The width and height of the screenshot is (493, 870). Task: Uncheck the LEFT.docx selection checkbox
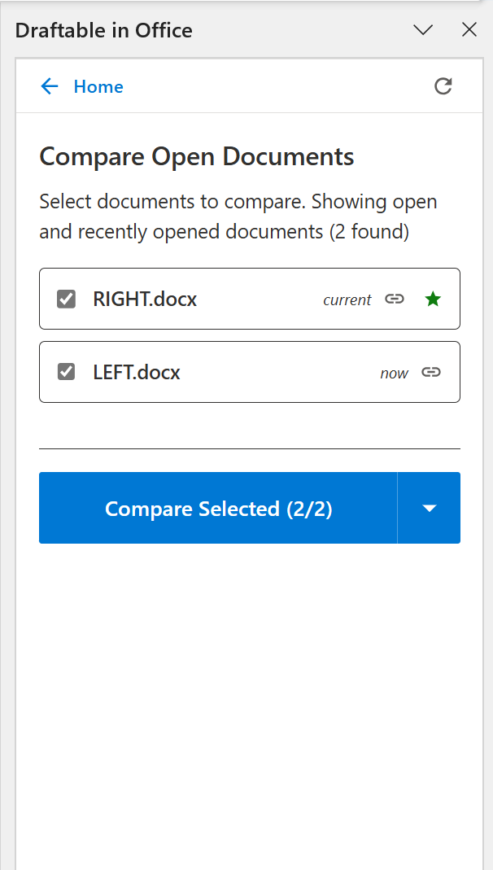pyautogui.click(x=66, y=372)
